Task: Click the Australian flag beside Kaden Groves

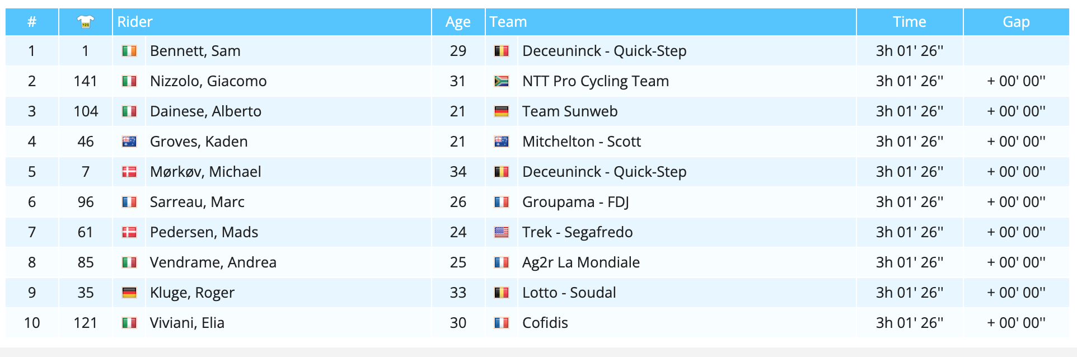Action: [x=129, y=142]
